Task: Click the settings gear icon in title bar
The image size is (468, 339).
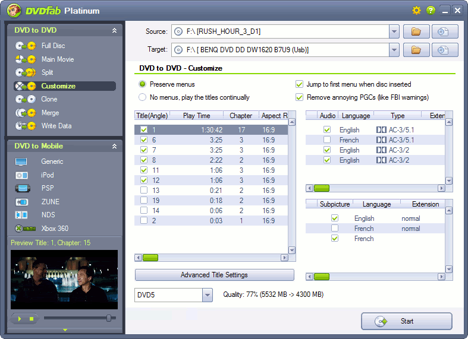Action: coord(417,11)
